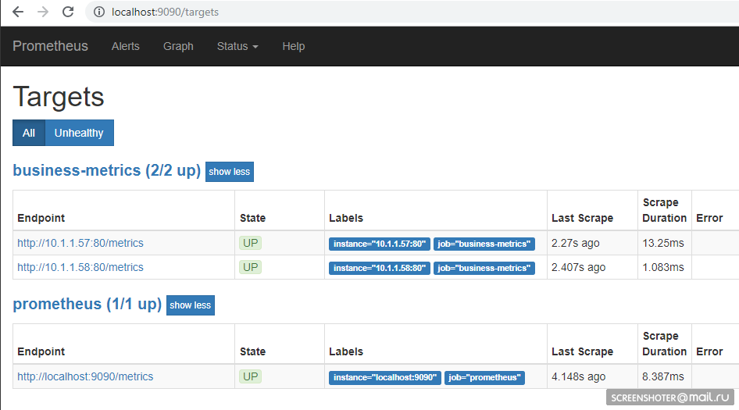Open the Alerts page

125,46
